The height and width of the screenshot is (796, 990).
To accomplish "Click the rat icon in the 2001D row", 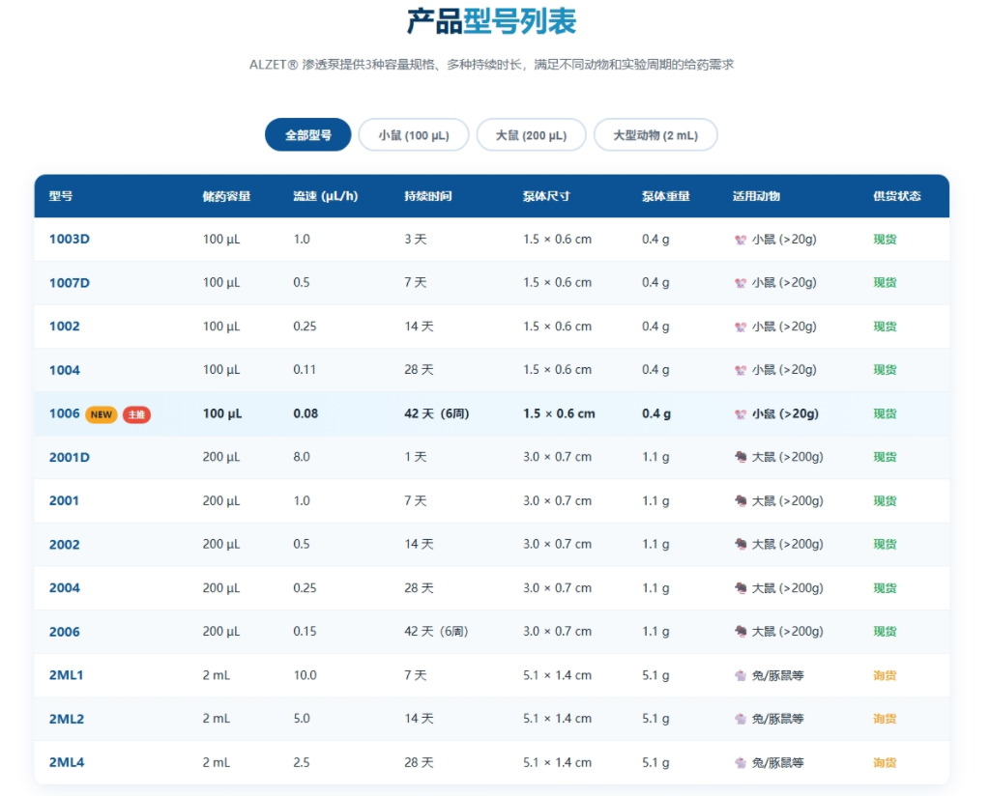I will (x=741, y=456).
